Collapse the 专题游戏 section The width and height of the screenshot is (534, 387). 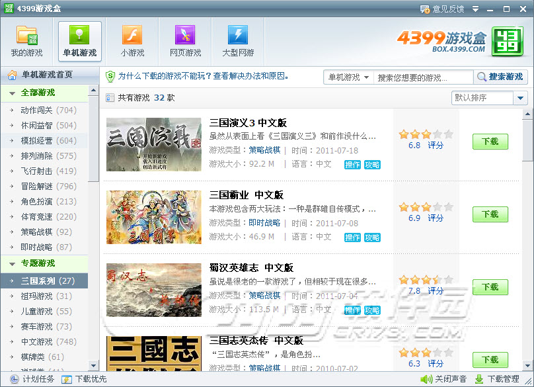[13, 264]
